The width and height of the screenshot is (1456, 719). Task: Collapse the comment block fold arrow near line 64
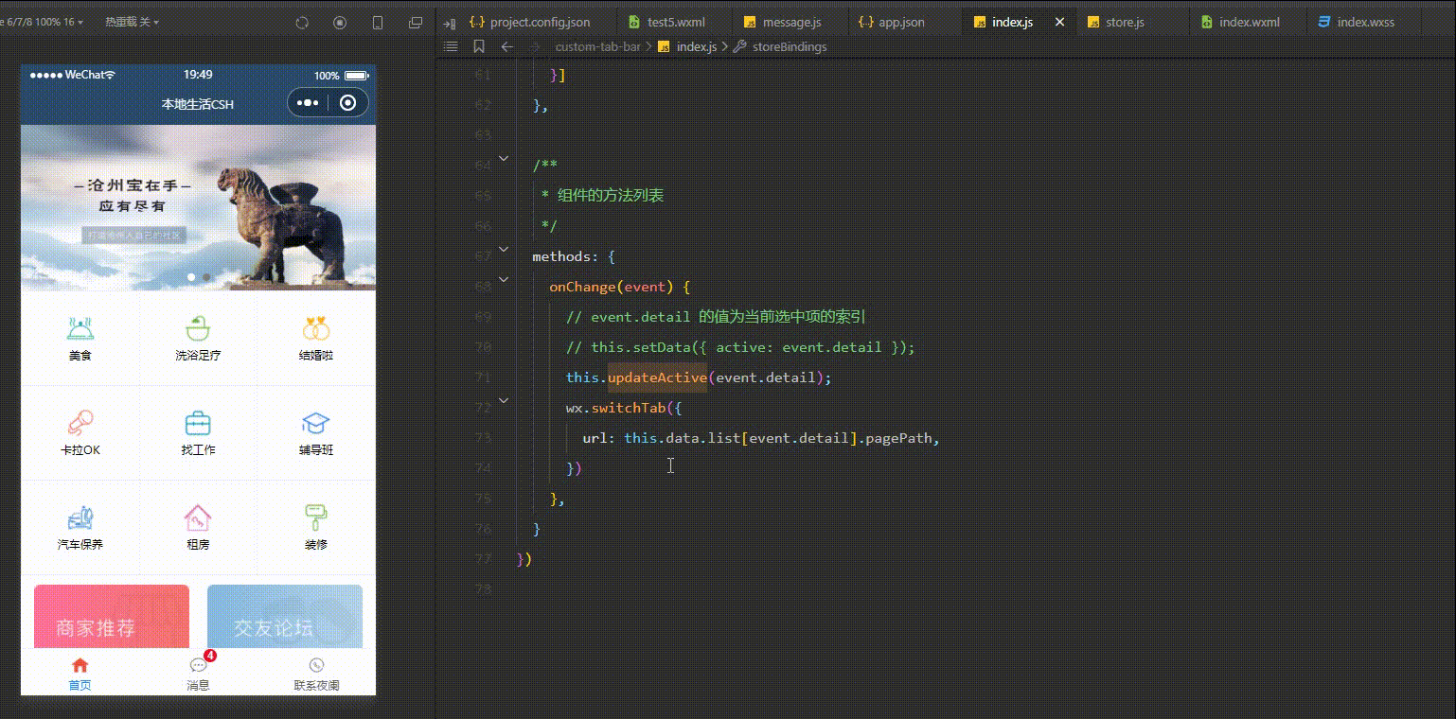(504, 158)
